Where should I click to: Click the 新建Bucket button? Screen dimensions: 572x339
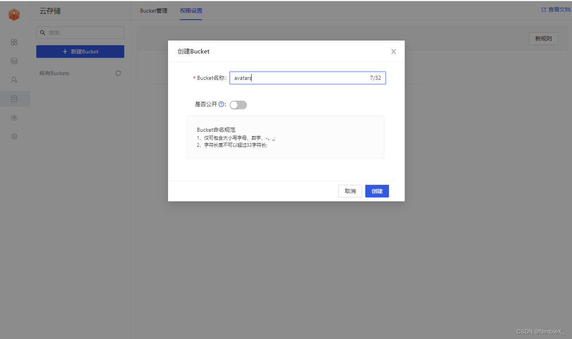pyautogui.click(x=80, y=51)
